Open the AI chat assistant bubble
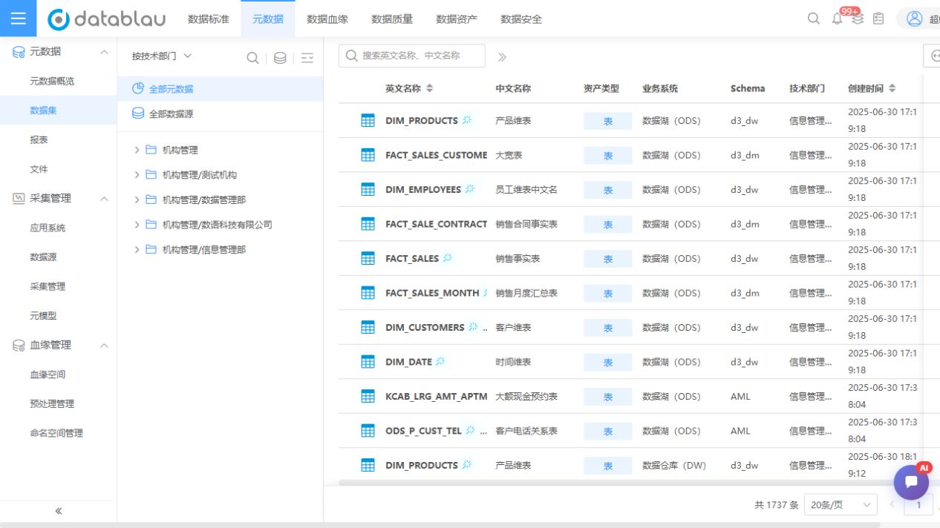Image resolution: width=940 pixels, height=528 pixels. pyautogui.click(x=911, y=483)
